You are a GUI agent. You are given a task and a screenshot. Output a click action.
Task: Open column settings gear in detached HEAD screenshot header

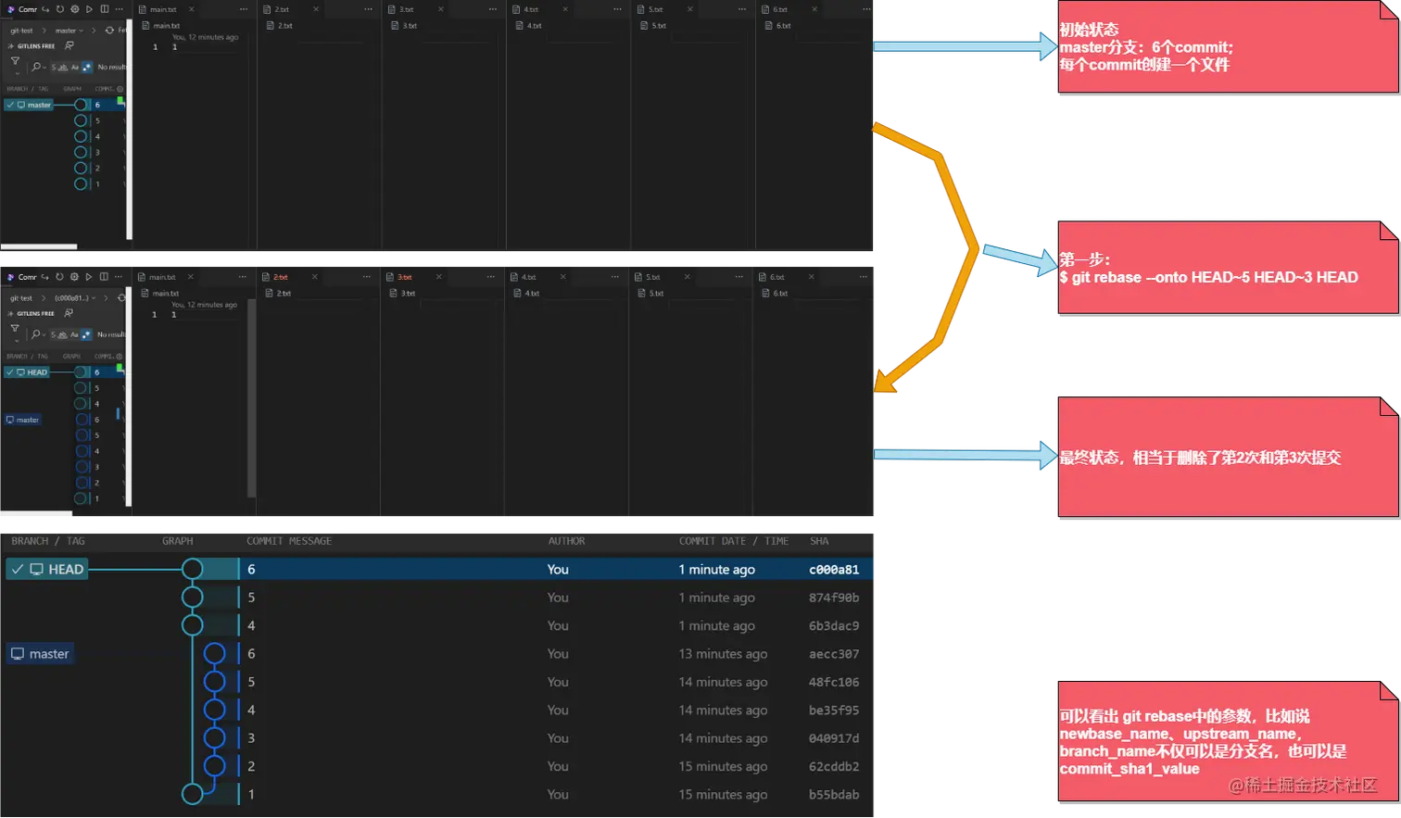coord(120,356)
